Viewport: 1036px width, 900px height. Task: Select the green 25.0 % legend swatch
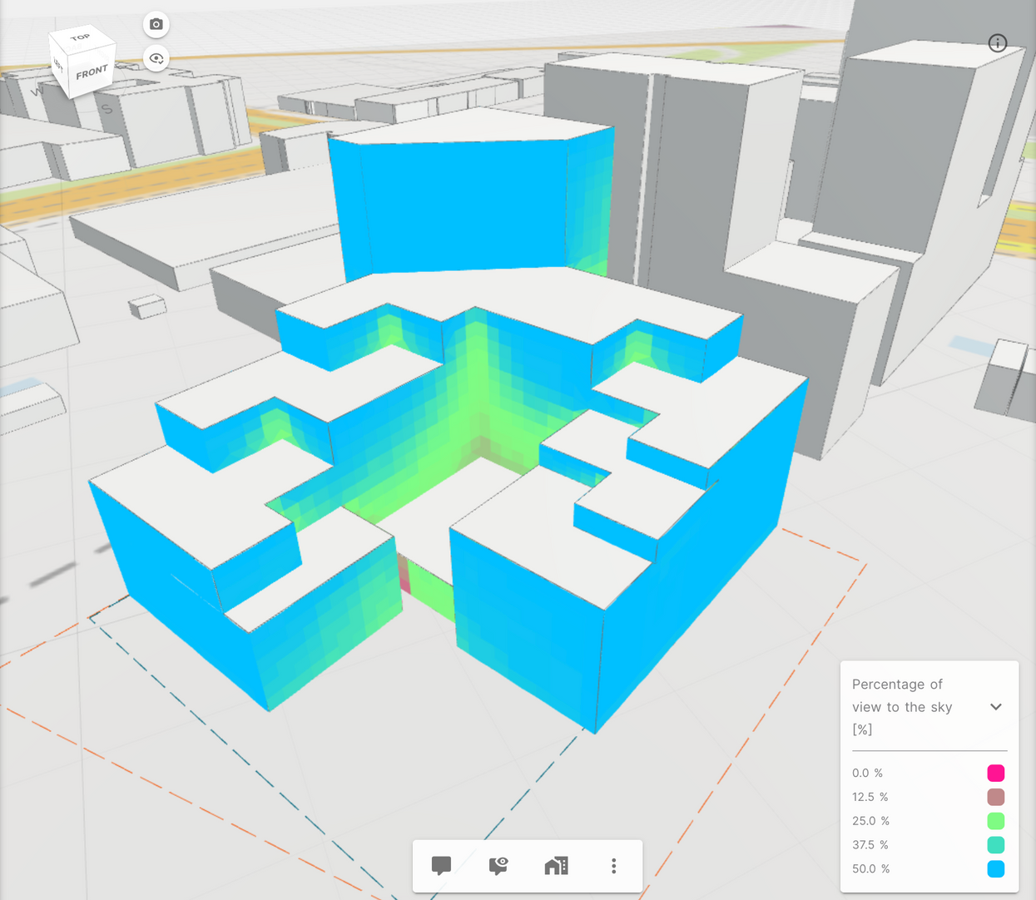coord(995,821)
